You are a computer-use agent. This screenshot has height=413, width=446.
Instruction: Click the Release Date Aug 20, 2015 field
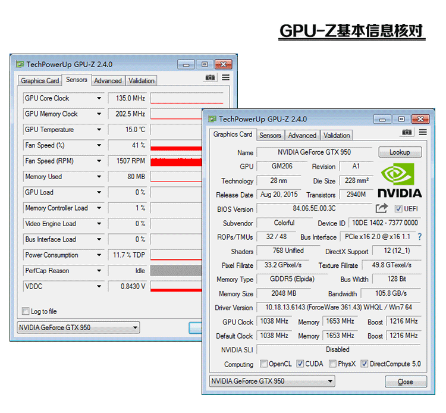point(279,195)
